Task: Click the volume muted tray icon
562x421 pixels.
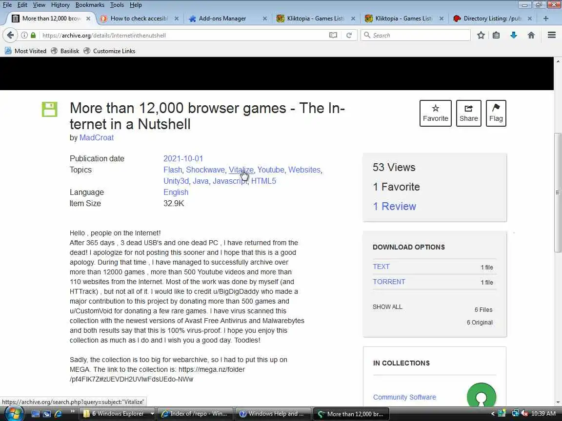Action: 524,414
